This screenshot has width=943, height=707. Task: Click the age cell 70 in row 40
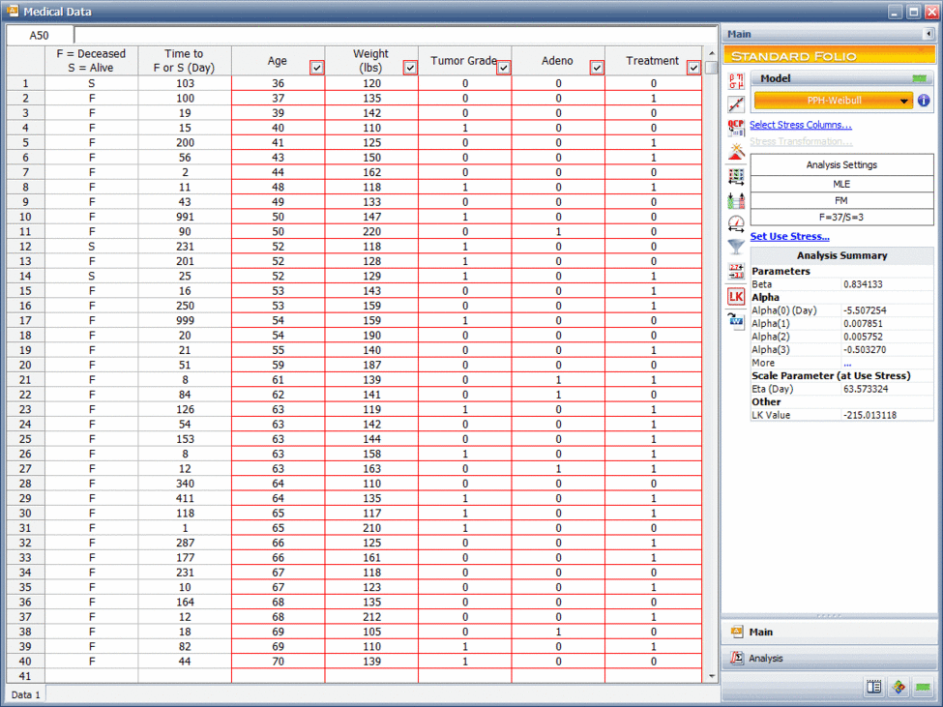[x=278, y=662]
